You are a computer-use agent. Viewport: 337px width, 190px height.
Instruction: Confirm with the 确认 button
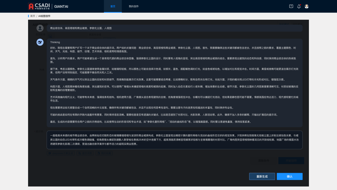(x=290, y=177)
